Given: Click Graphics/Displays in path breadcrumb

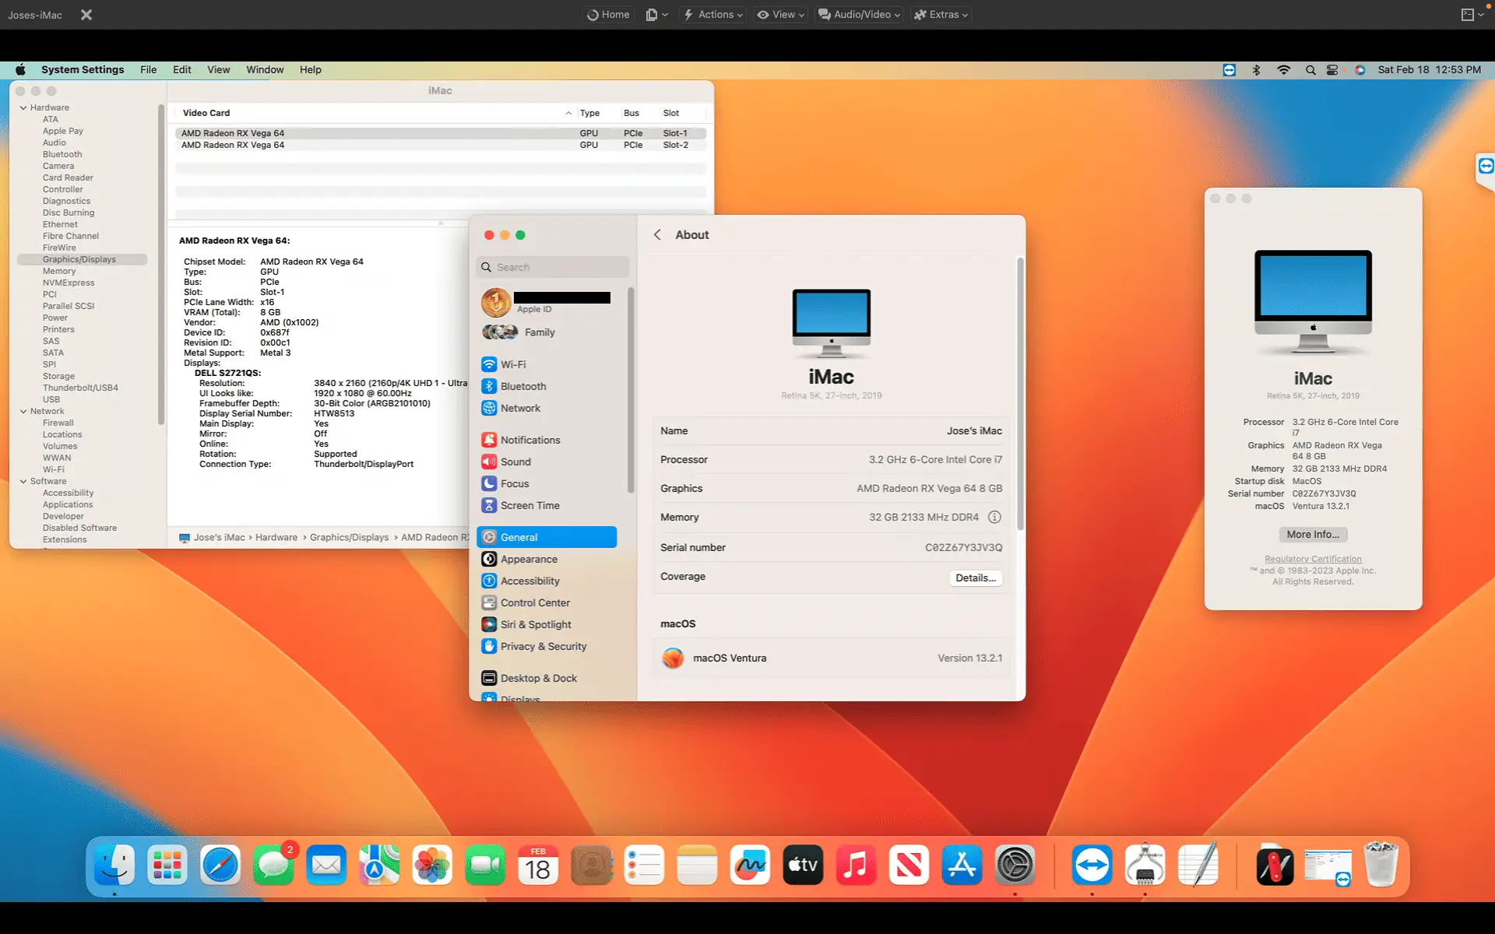Looking at the screenshot, I should (349, 537).
